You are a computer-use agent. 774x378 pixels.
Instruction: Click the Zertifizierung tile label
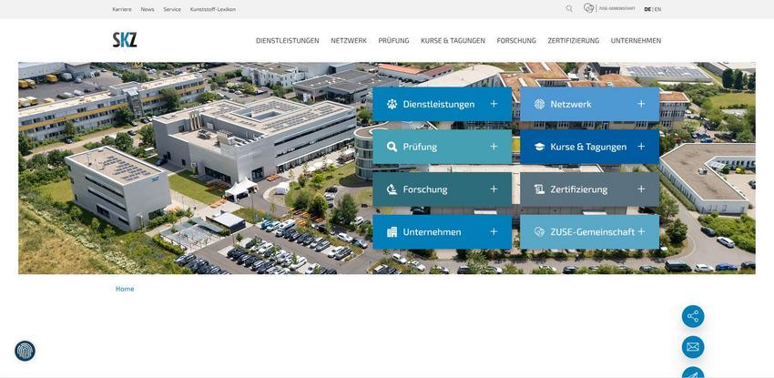point(579,189)
